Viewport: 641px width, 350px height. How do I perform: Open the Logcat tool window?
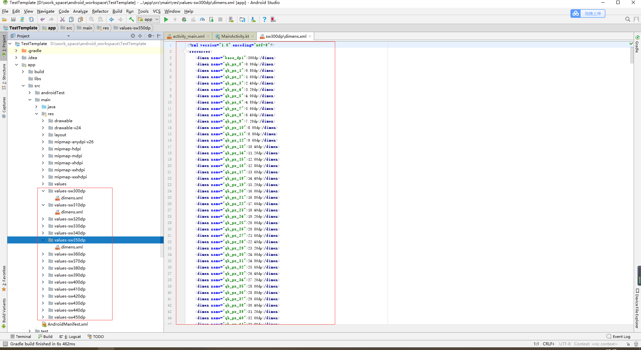click(x=70, y=337)
